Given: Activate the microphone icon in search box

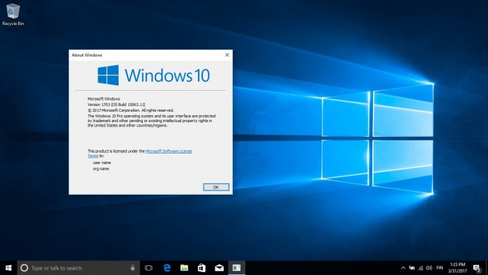Looking at the screenshot, I should click(x=132, y=268).
